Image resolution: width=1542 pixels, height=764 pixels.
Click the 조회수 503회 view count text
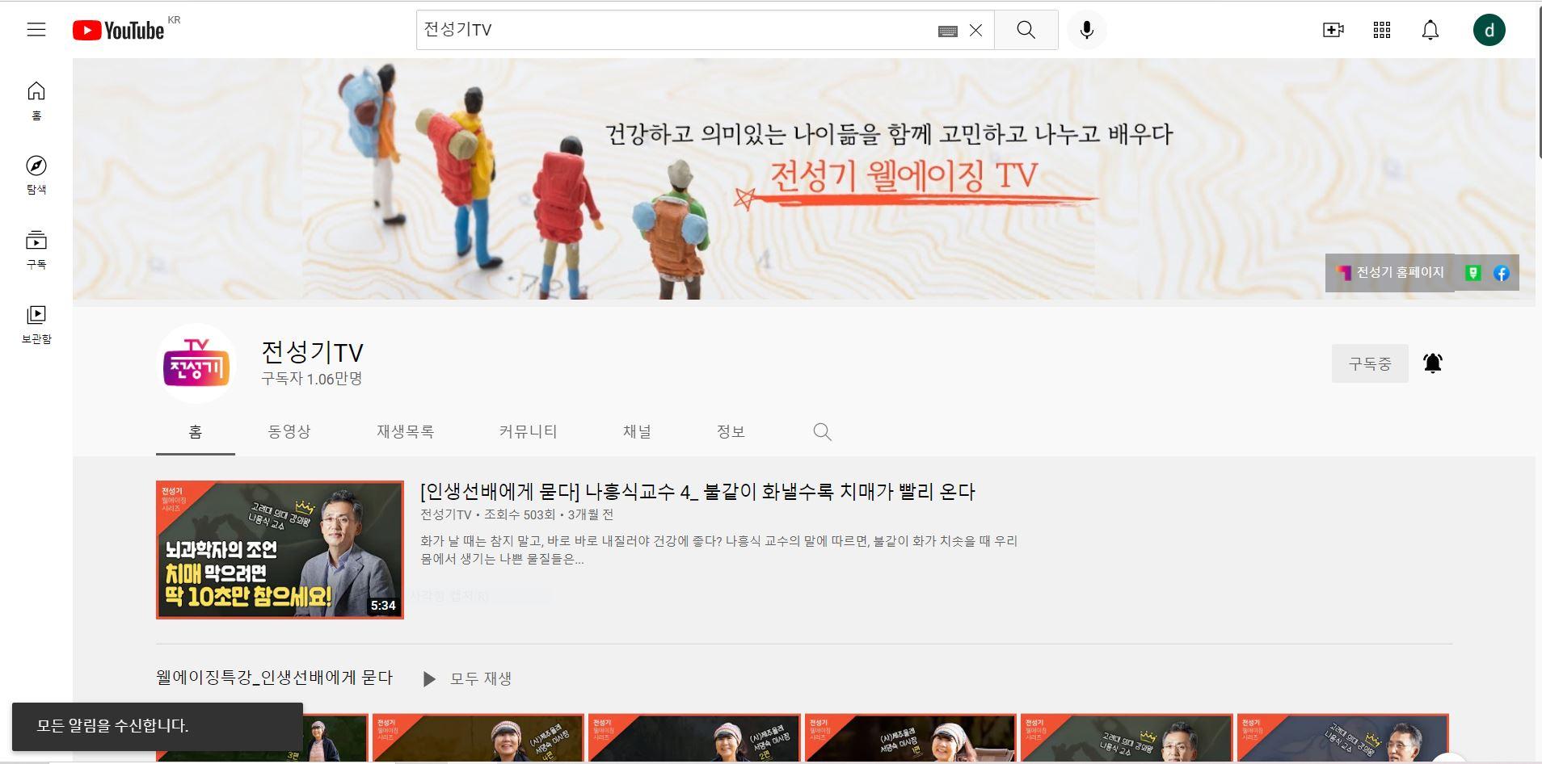(x=520, y=514)
